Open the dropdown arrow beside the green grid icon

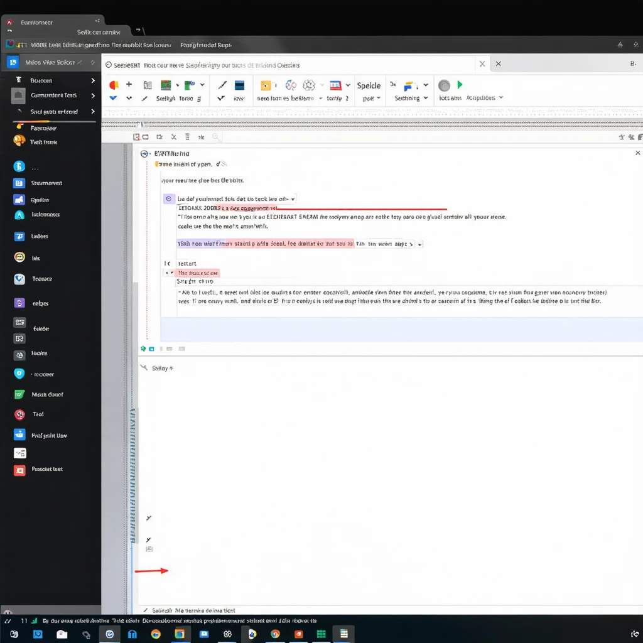[x=178, y=85]
